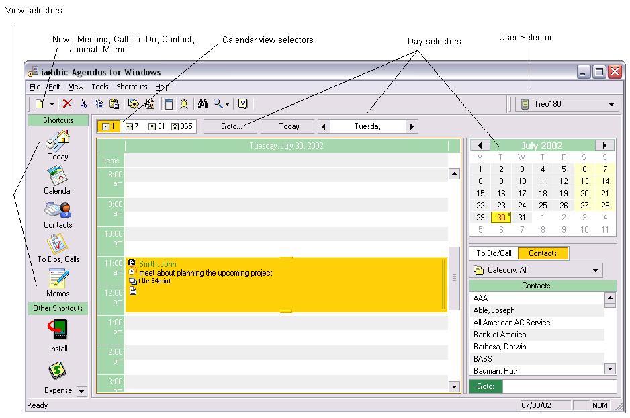630x418 pixels.
Task: Select contact Barbosa, Darwin
Action: 537,347
